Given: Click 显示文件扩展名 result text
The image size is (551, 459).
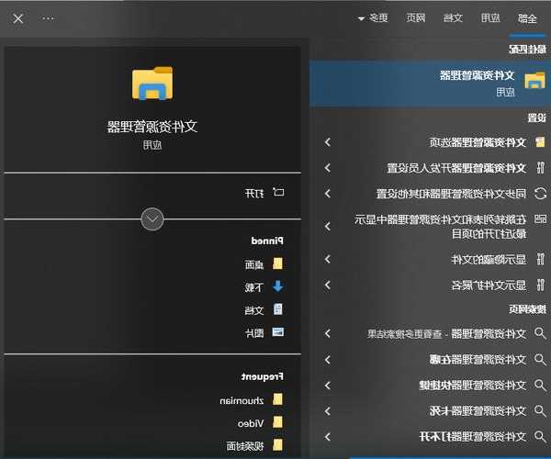Looking at the screenshot, I should (489, 285).
